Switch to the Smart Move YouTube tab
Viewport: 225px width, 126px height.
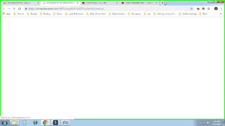[99, 3]
